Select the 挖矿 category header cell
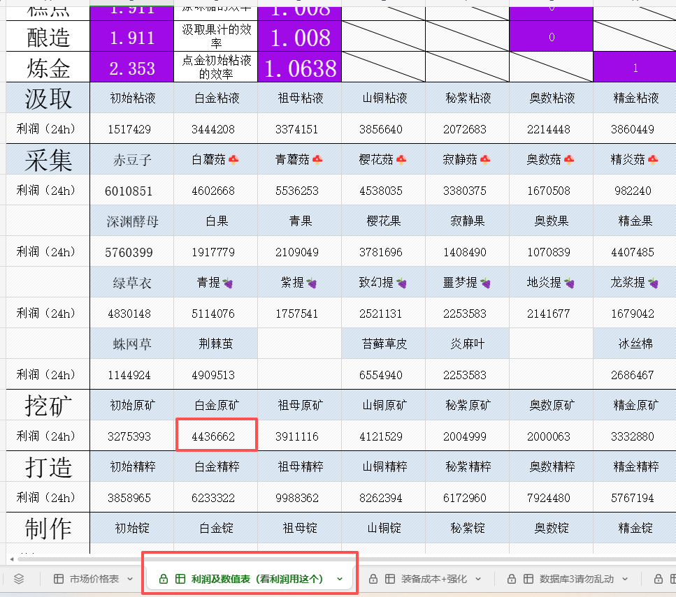Image resolution: width=676 pixels, height=597 pixels. click(x=48, y=405)
